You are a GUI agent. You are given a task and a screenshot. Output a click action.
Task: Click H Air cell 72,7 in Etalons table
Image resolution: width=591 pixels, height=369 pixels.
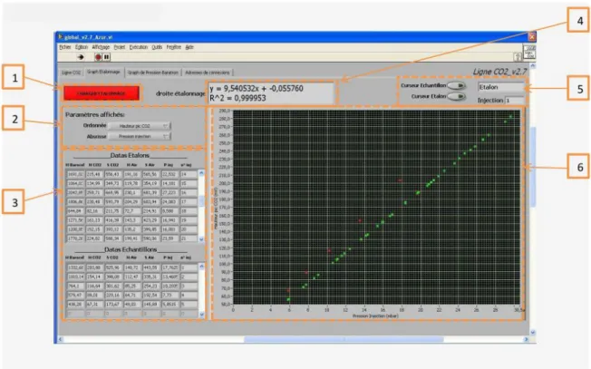click(132, 211)
